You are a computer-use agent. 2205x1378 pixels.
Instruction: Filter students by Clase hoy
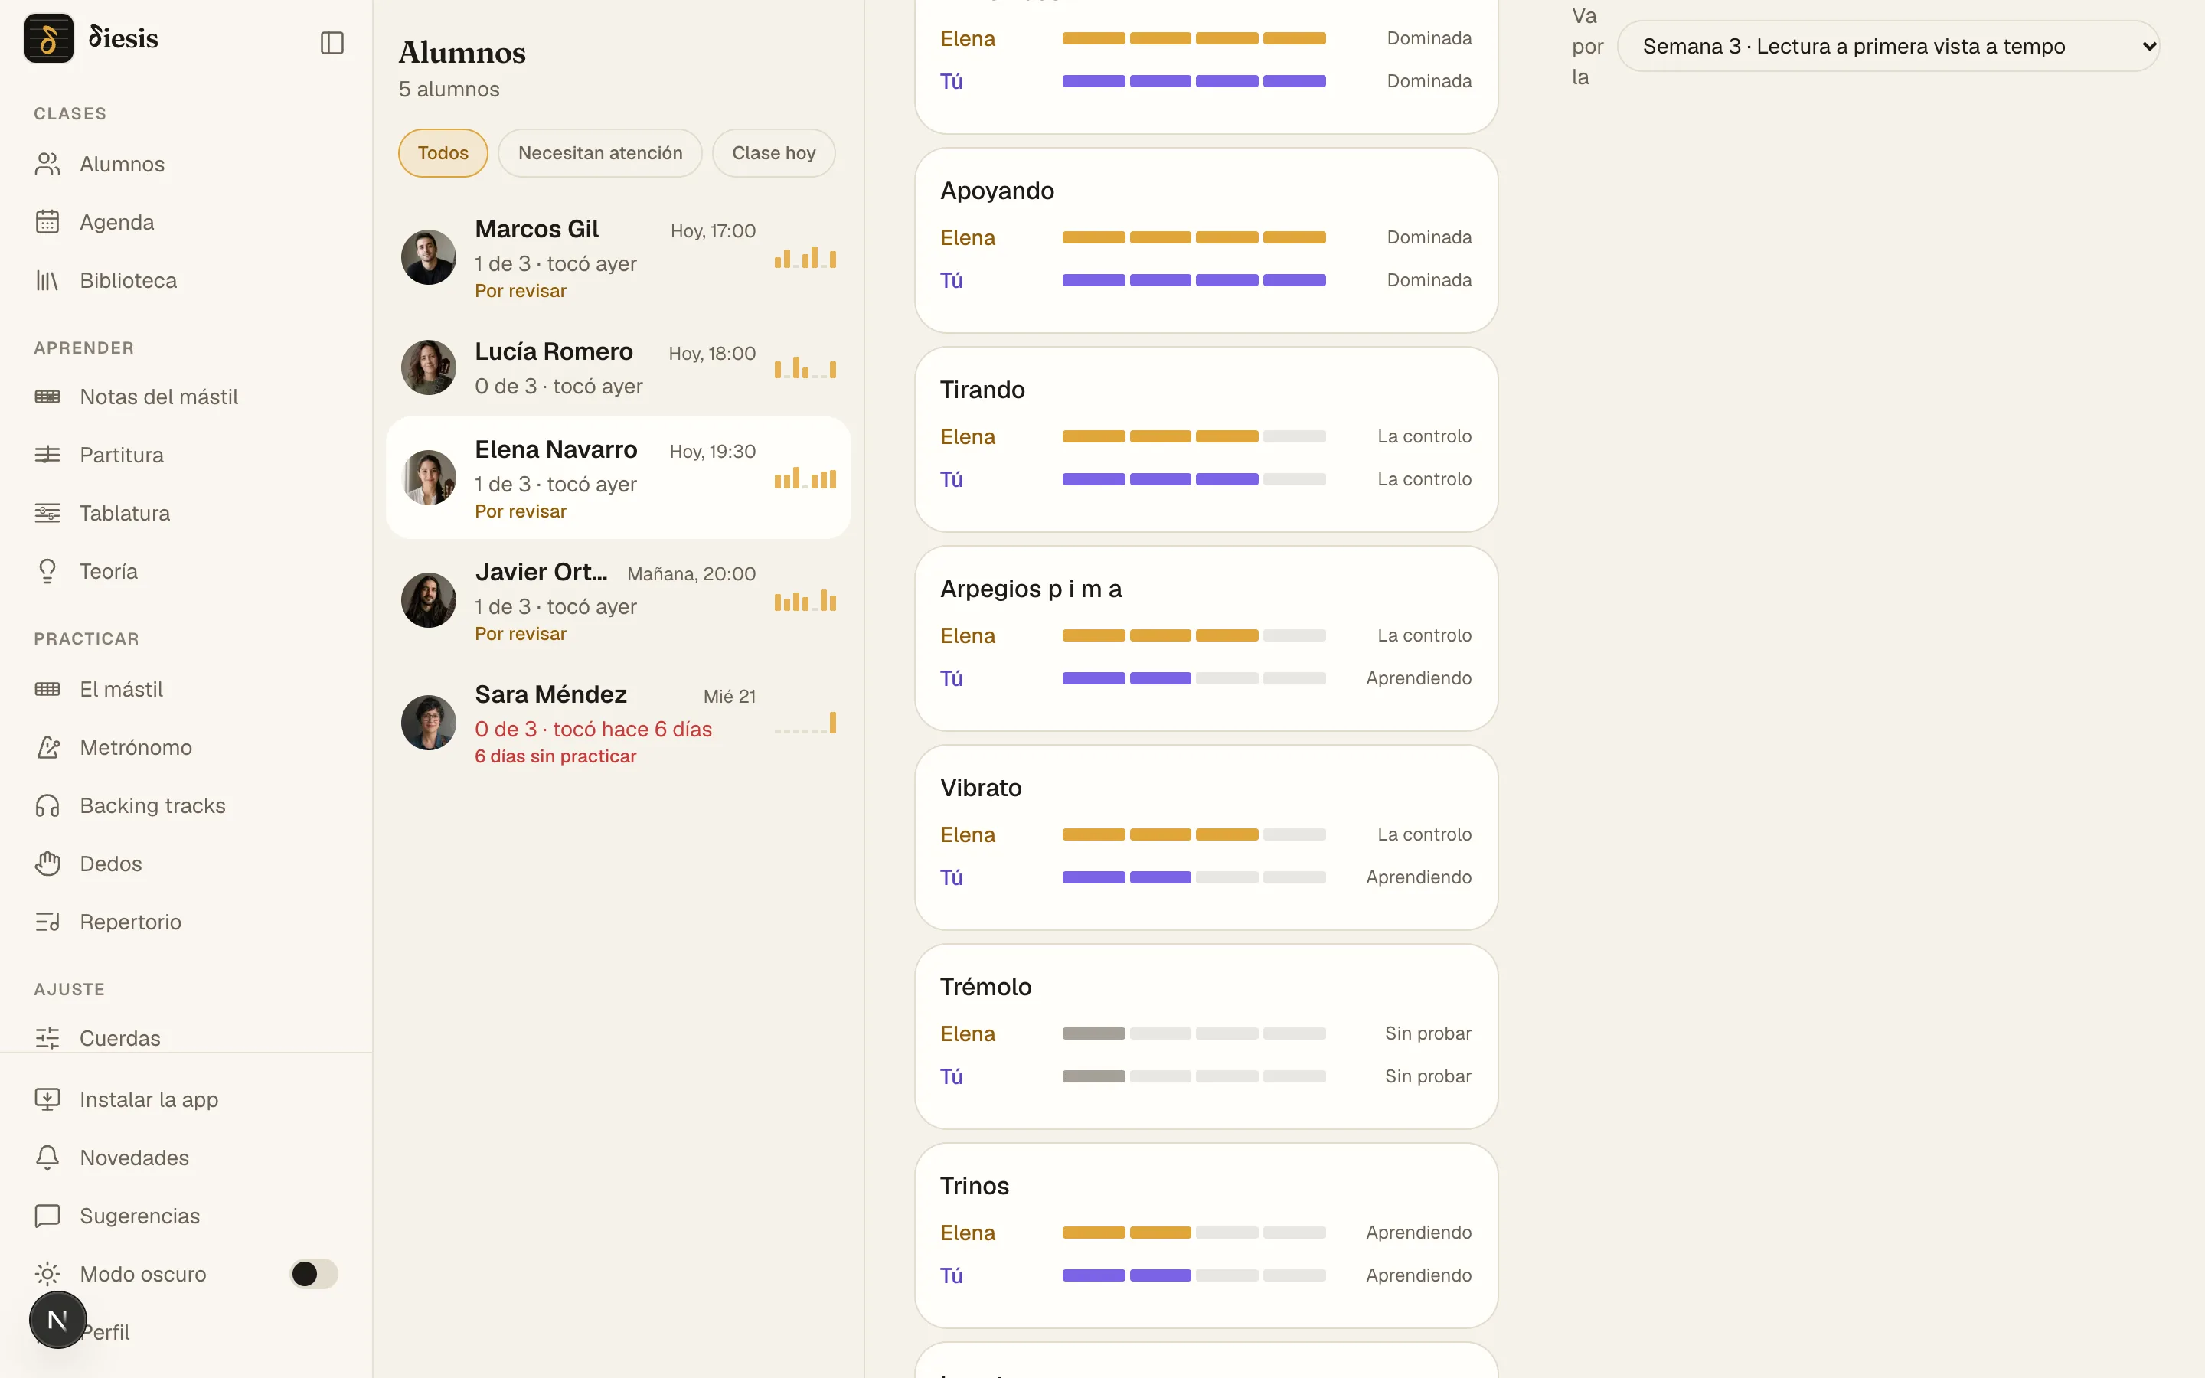(773, 153)
